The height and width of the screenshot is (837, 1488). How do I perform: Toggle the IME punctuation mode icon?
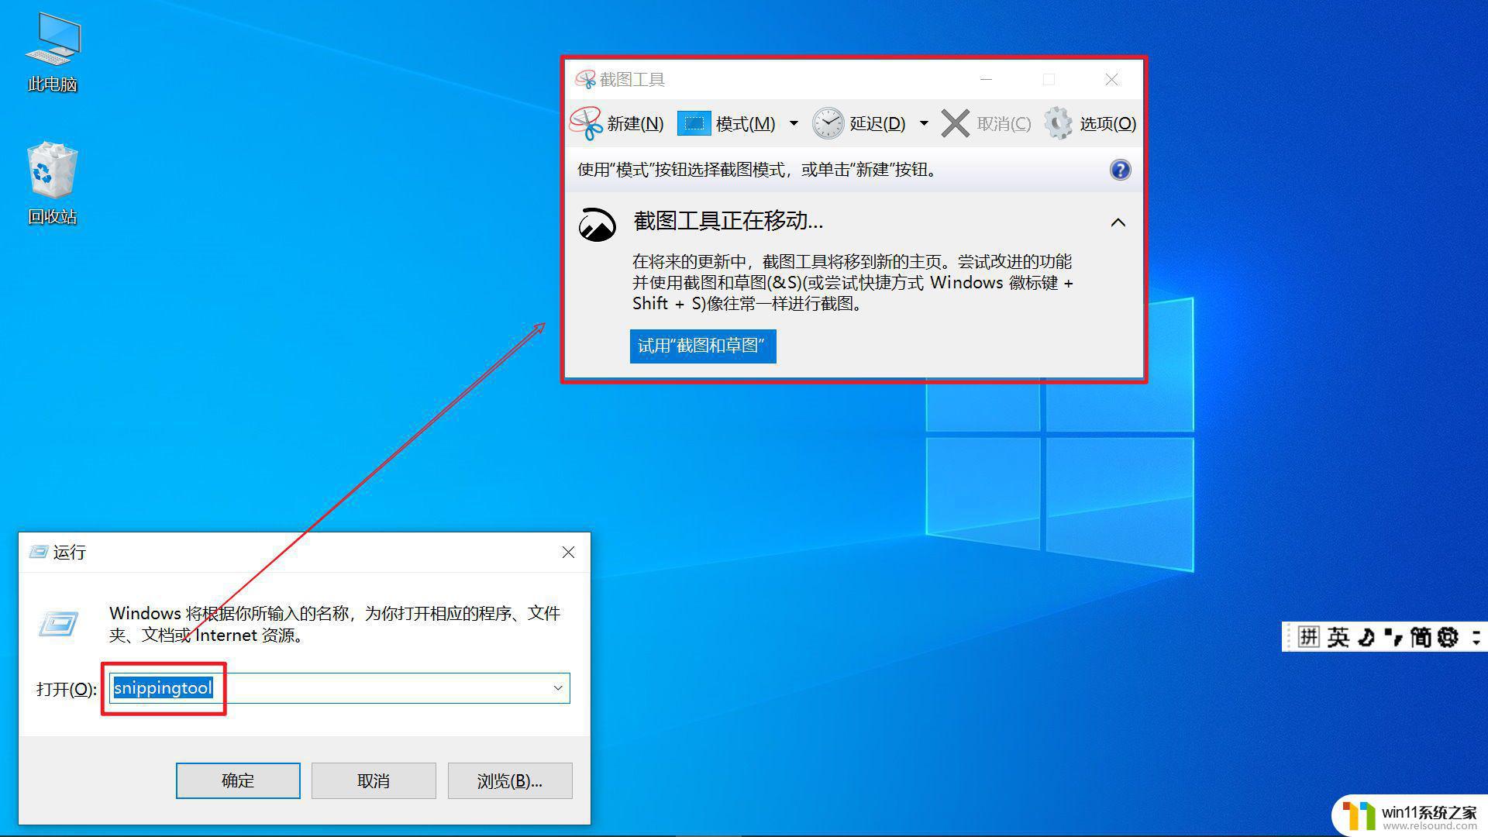(1393, 637)
